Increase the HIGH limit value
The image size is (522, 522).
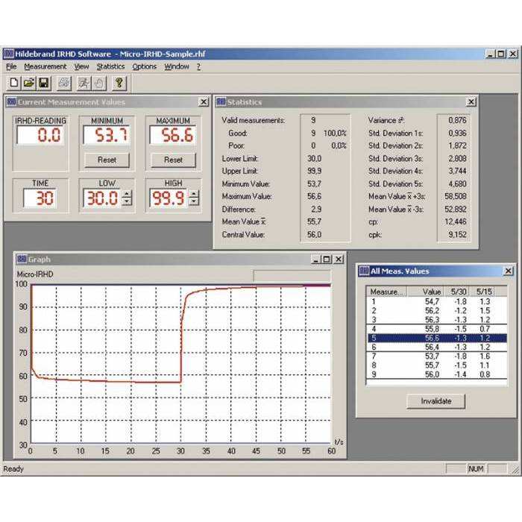194,194
